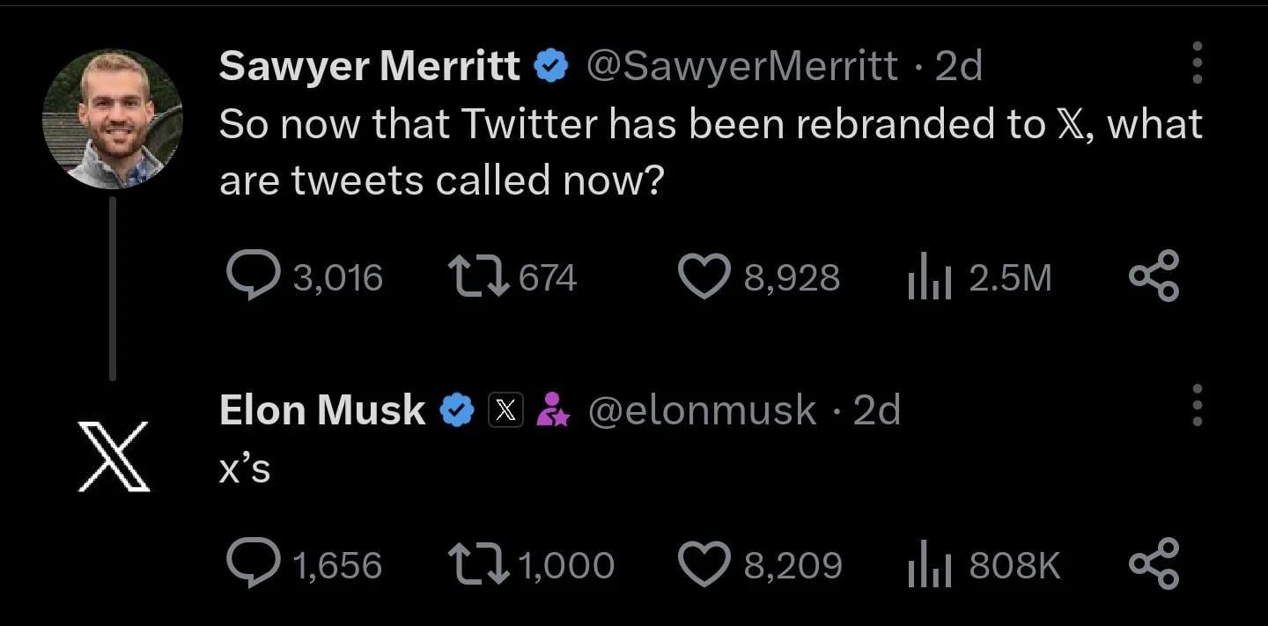Image resolution: width=1268 pixels, height=626 pixels.
Task: Like Elon Musk's reply
Action: (x=704, y=564)
